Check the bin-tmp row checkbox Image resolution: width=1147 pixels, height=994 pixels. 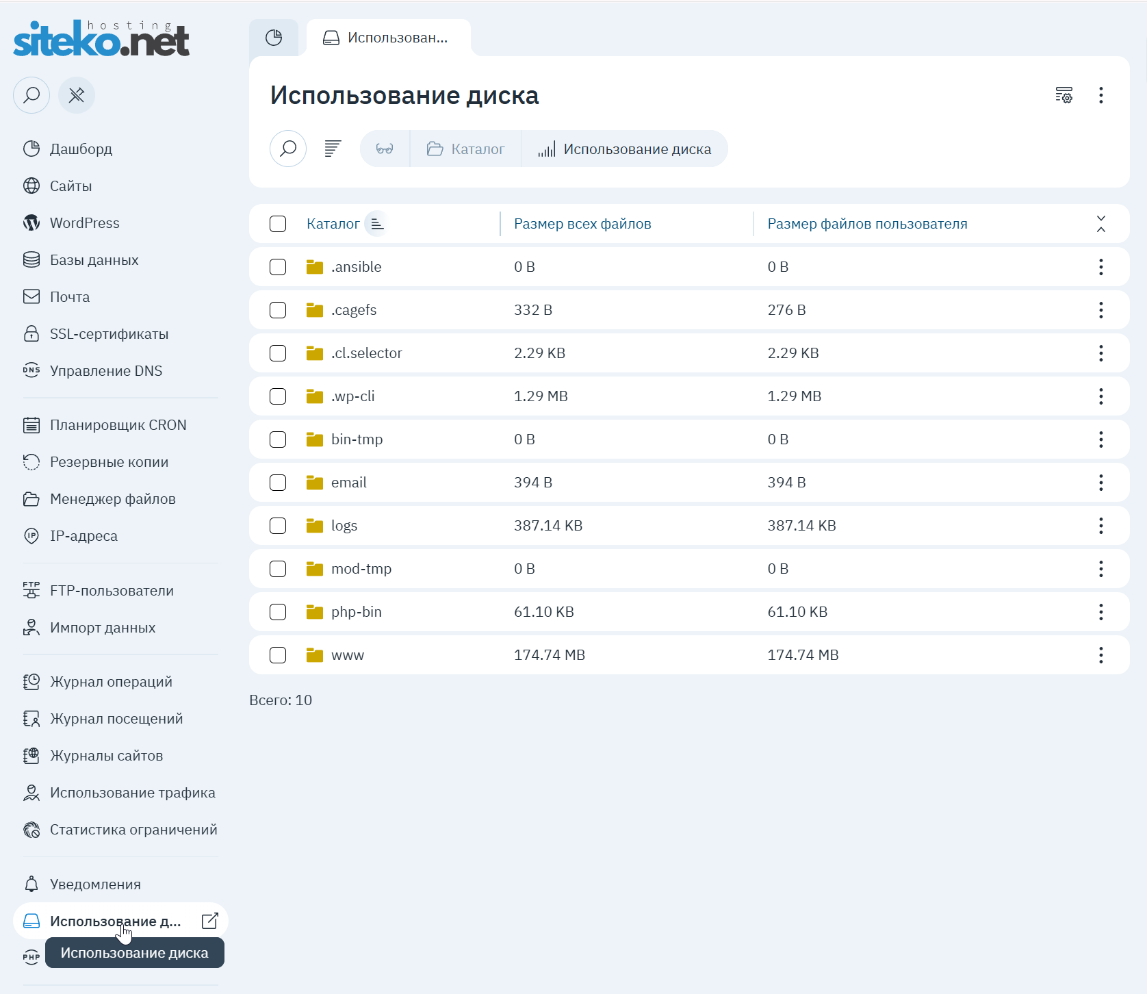coord(278,439)
